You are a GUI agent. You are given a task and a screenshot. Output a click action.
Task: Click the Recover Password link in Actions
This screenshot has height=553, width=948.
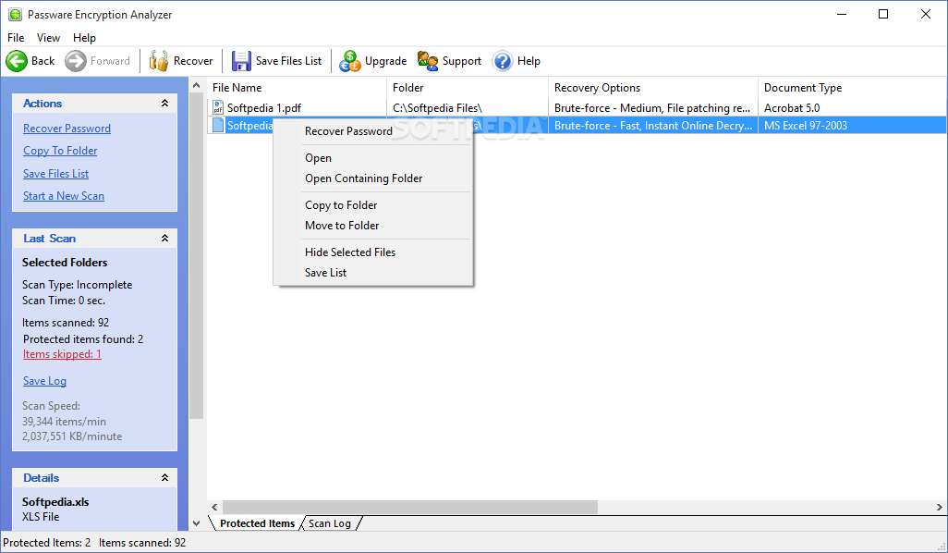67,129
